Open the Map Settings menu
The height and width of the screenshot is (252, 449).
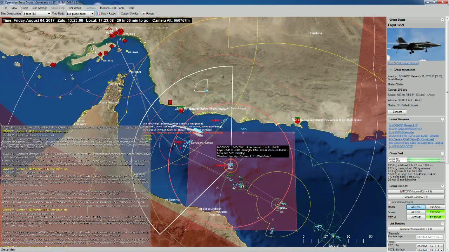click(x=40, y=8)
